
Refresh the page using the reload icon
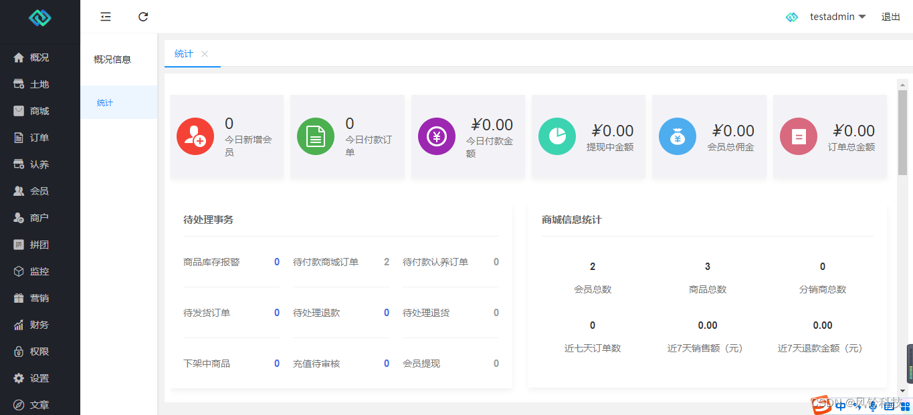143,17
